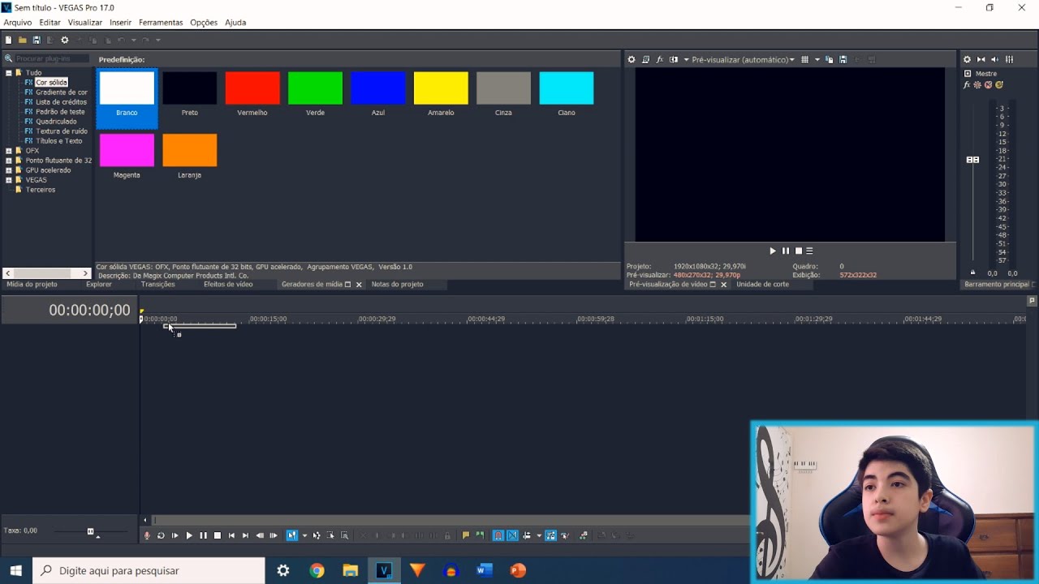
Task: Select Padrão de teste generator
Action: click(60, 112)
